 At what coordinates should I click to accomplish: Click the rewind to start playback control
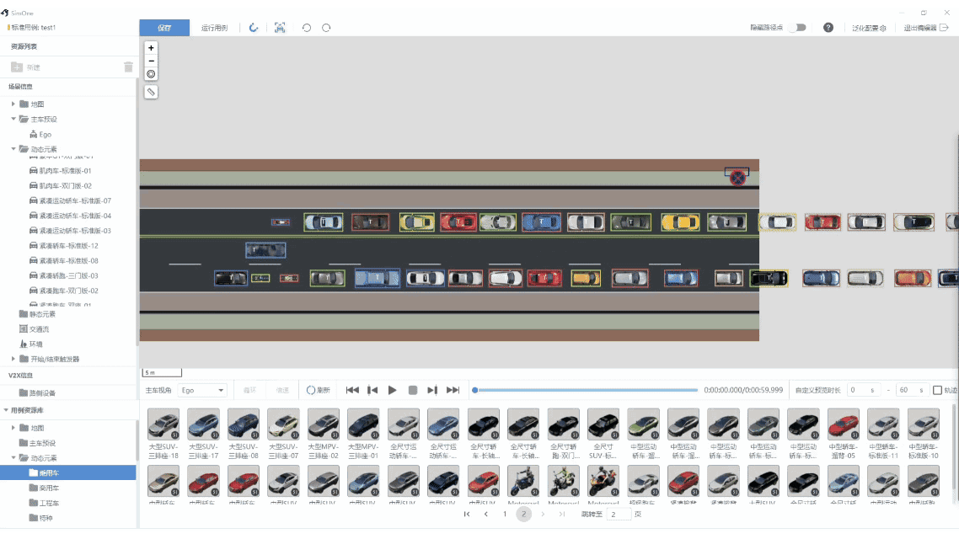(x=352, y=390)
